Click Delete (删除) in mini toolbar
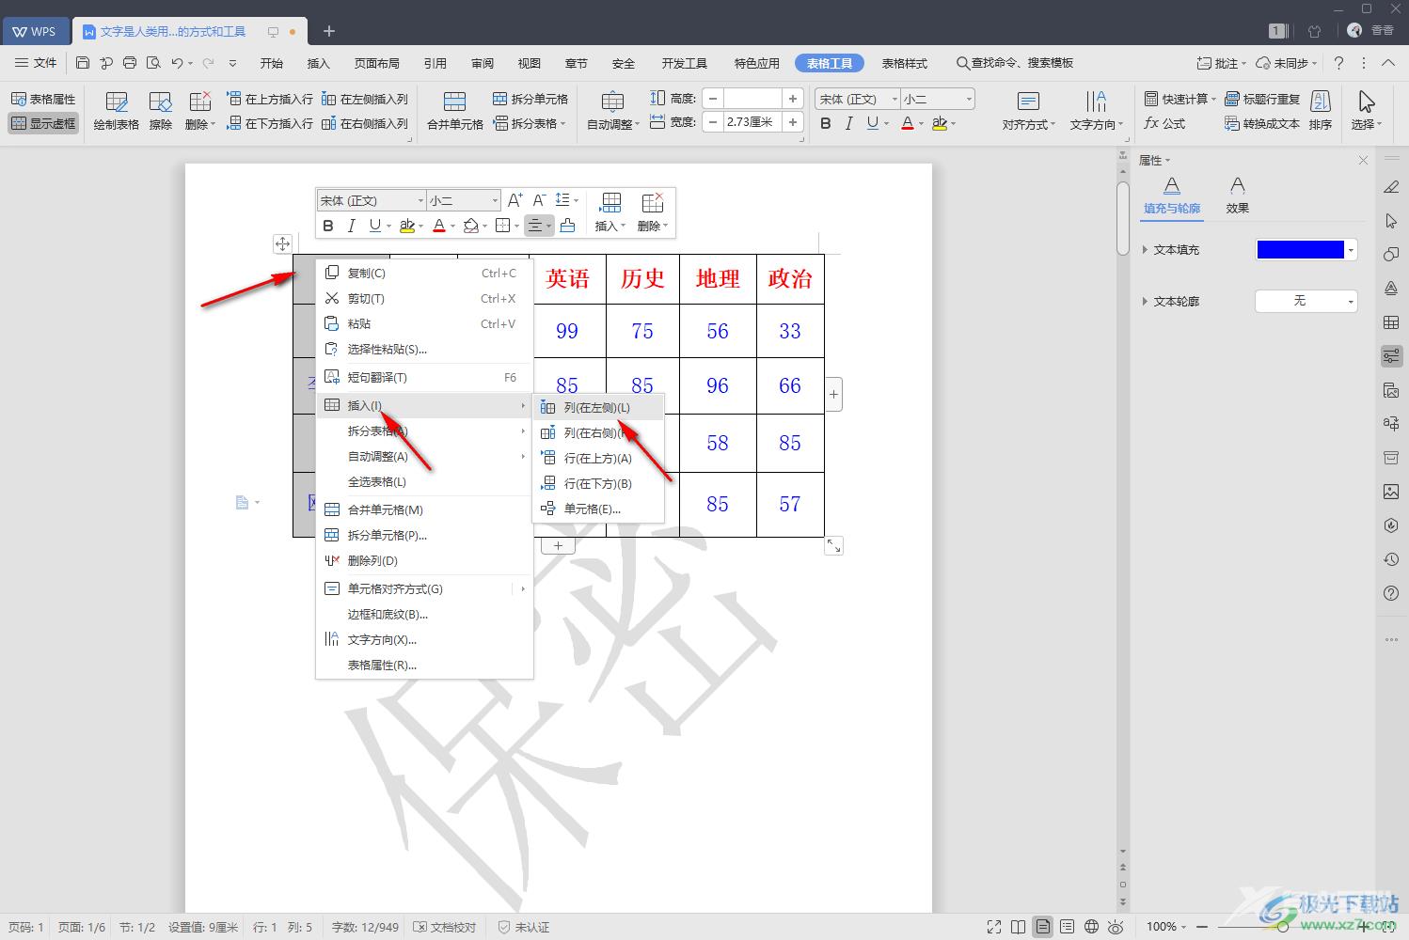 (x=652, y=212)
